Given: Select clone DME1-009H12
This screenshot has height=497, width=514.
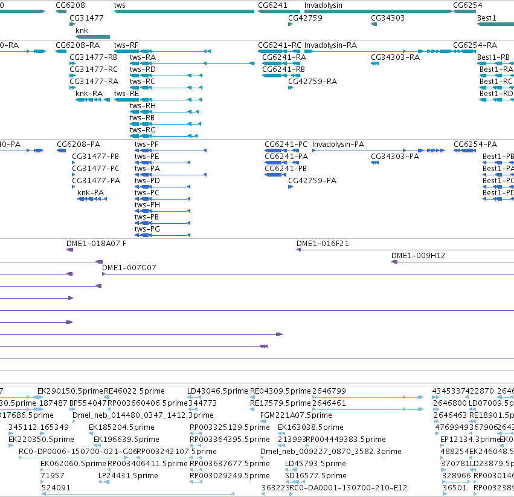Looking at the screenshot, I should coord(419,256).
